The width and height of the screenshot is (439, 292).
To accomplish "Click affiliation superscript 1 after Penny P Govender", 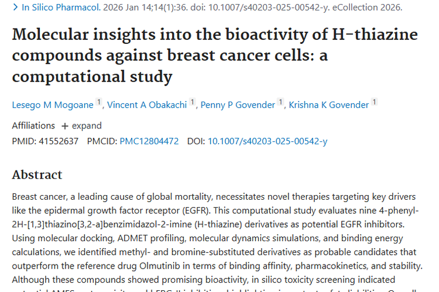I will click(281, 103).
